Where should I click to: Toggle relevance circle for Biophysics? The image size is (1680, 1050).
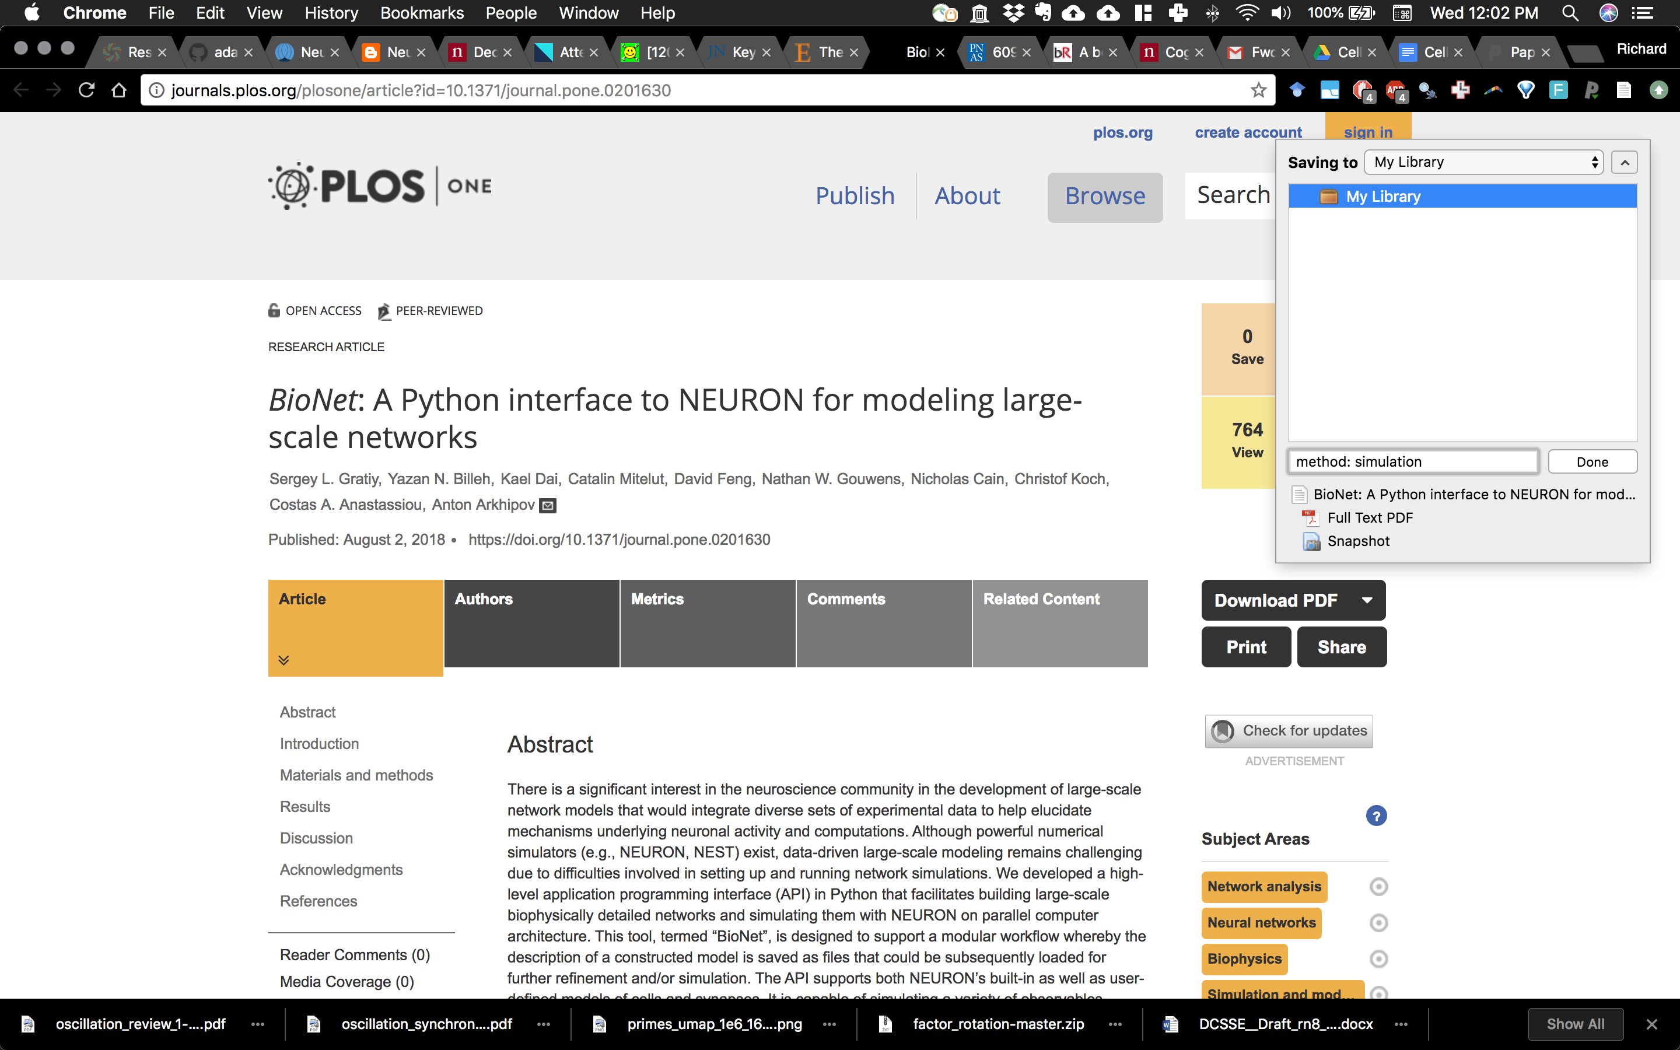(1379, 959)
